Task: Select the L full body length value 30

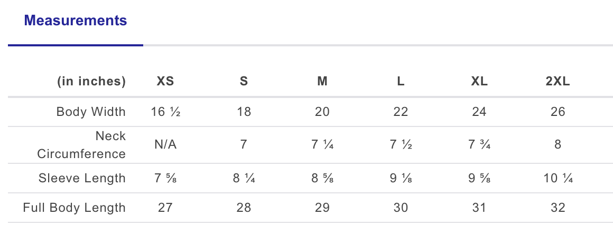Action: coord(401,208)
